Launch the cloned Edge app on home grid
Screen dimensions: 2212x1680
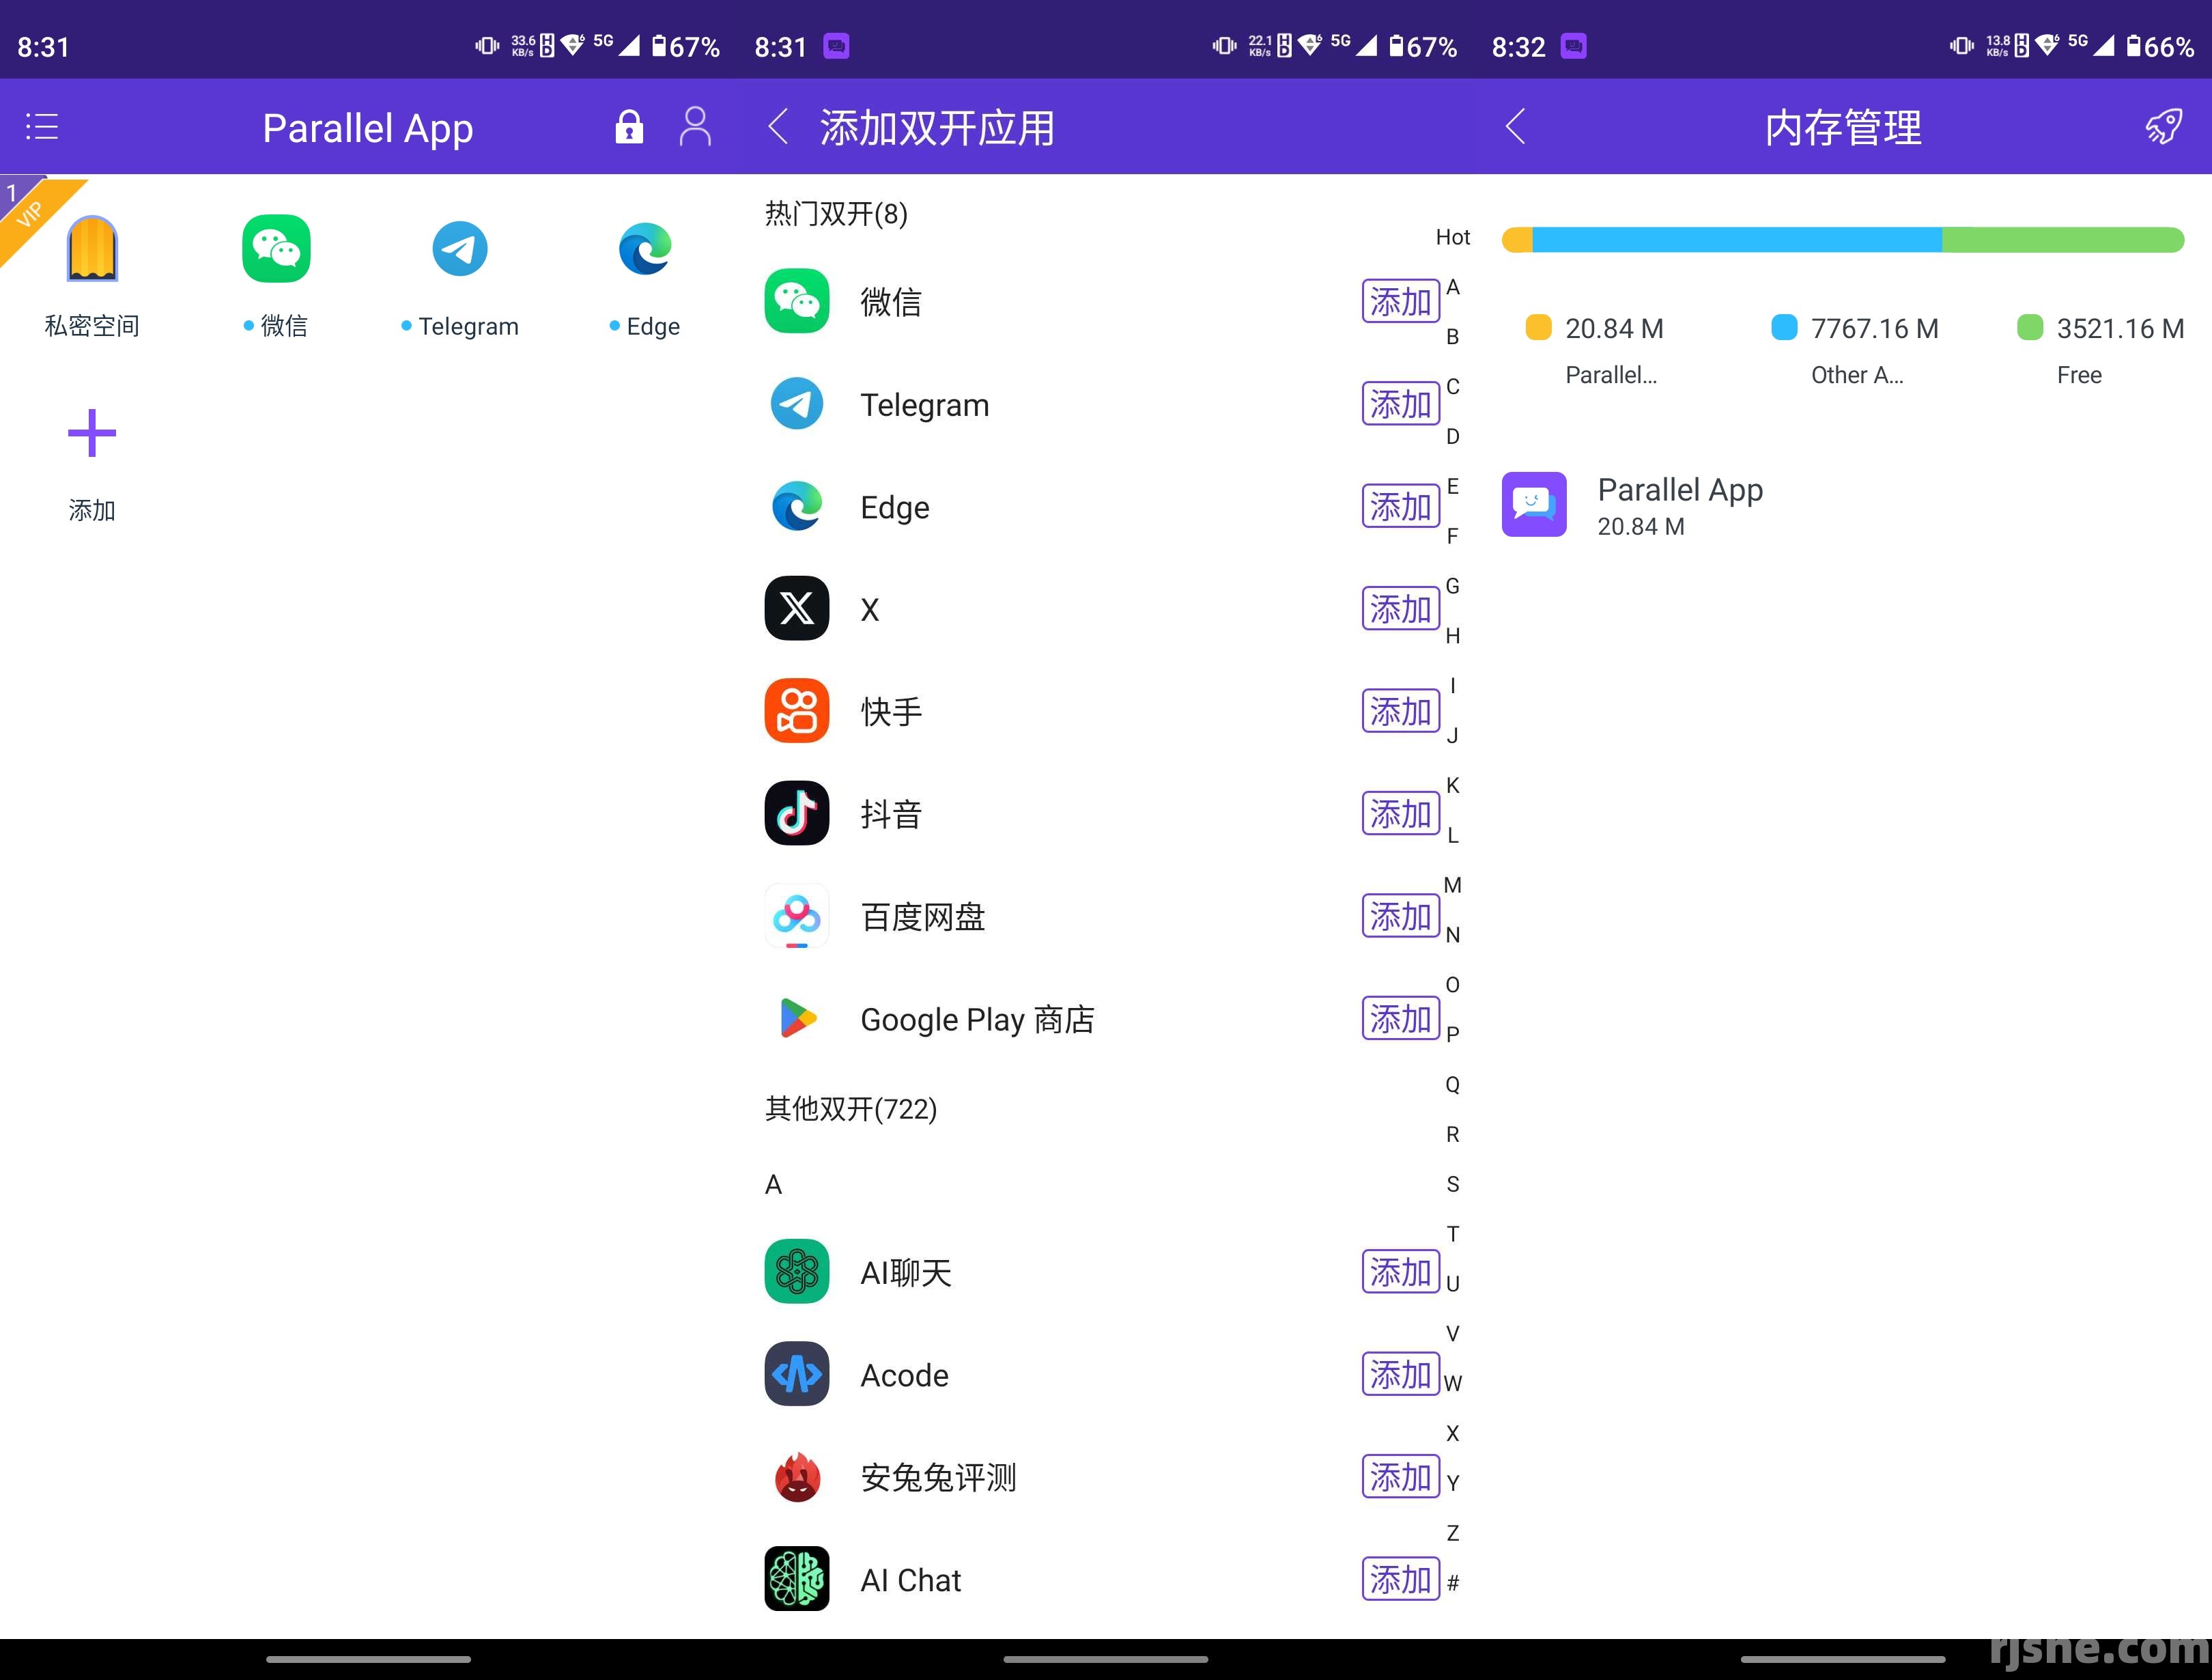point(645,248)
